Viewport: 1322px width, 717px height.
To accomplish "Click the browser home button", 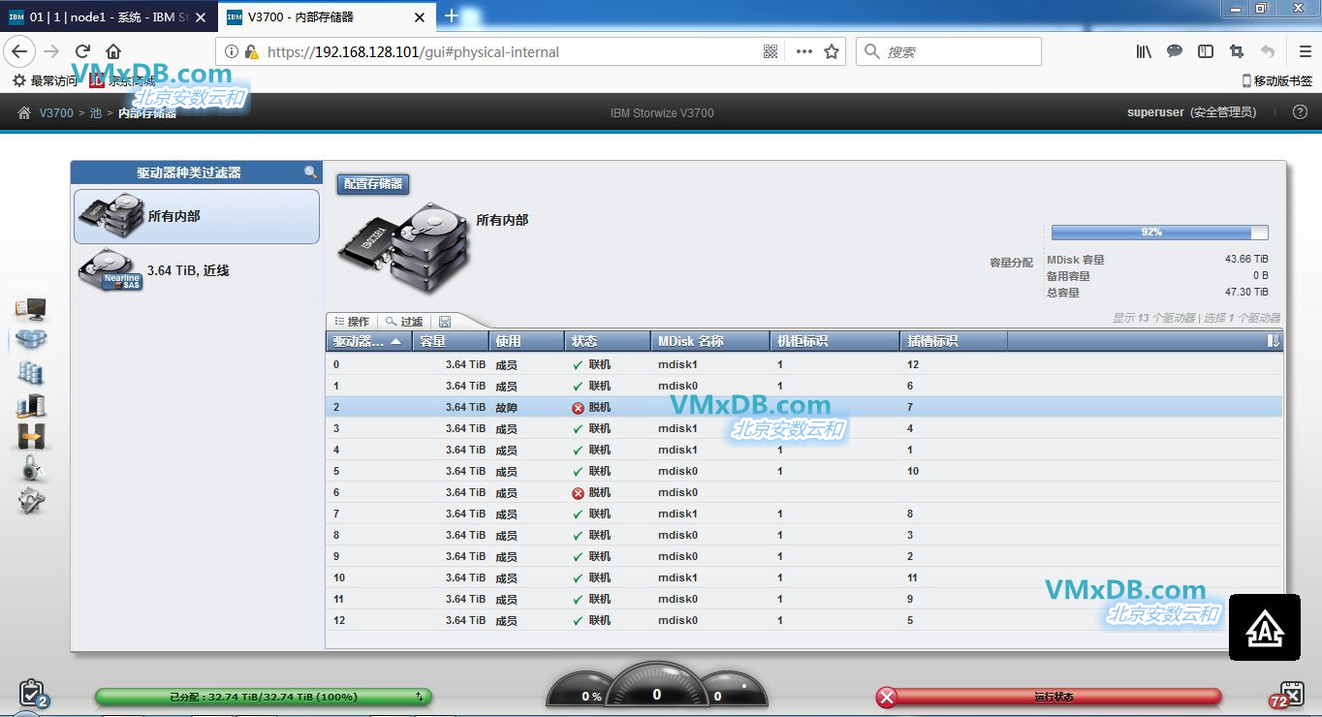I will pos(113,51).
